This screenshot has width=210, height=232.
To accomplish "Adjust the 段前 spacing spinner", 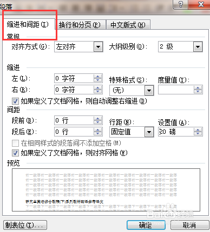I will point(98,120).
